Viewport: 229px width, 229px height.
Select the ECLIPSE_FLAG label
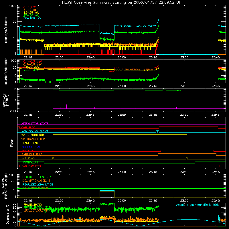(x=31, y=147)
